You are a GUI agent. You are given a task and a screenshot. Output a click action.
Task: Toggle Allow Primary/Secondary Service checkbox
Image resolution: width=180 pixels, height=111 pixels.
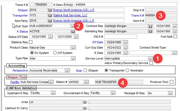(151, 63)
